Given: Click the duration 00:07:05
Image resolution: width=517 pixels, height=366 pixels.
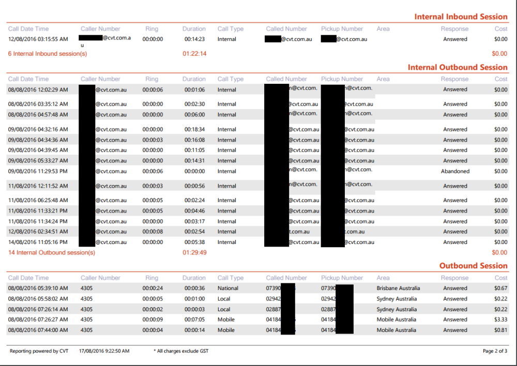Looking at the screenshot, I should coord(194,319).
